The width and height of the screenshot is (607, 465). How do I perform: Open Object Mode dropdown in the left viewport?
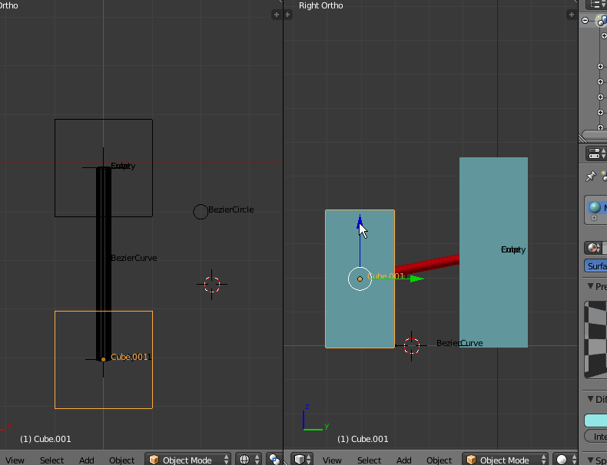(187, 460)
